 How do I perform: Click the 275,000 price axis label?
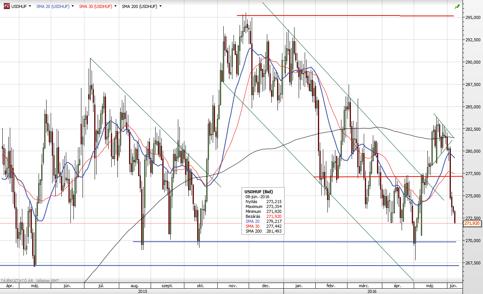click(472, 196)
